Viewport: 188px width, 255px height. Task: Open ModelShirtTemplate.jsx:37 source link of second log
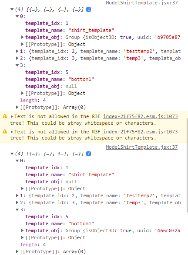pos(142,147)
